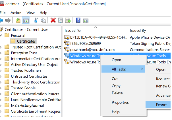
Task: Click the blue Help question mark icon
Action: tap(78, 20)
